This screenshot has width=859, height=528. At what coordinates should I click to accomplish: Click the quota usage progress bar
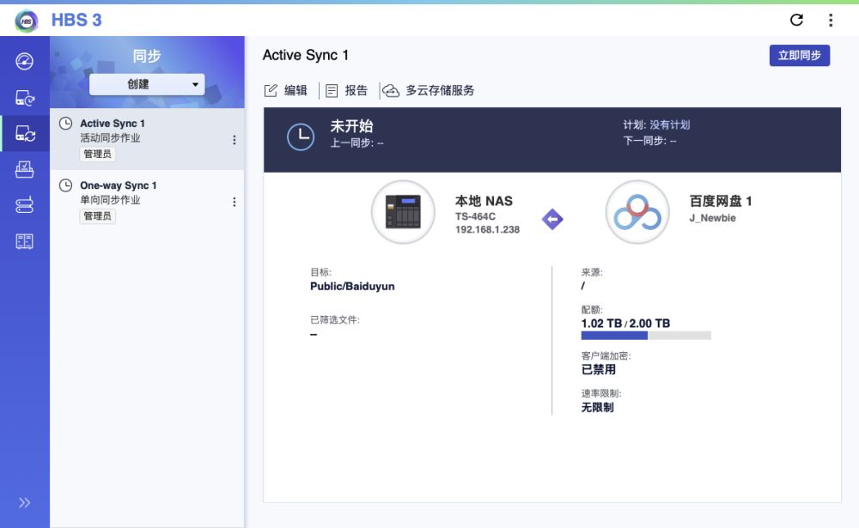646,335
